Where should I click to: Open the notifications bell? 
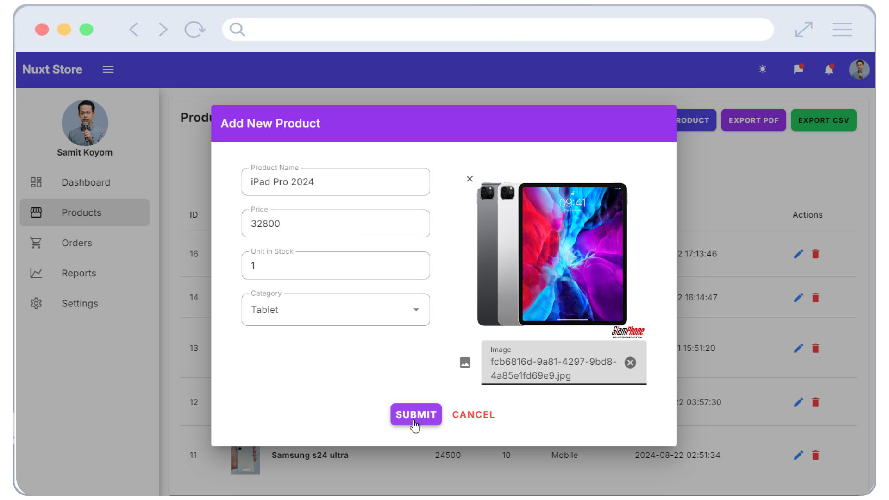pos(829,69)
